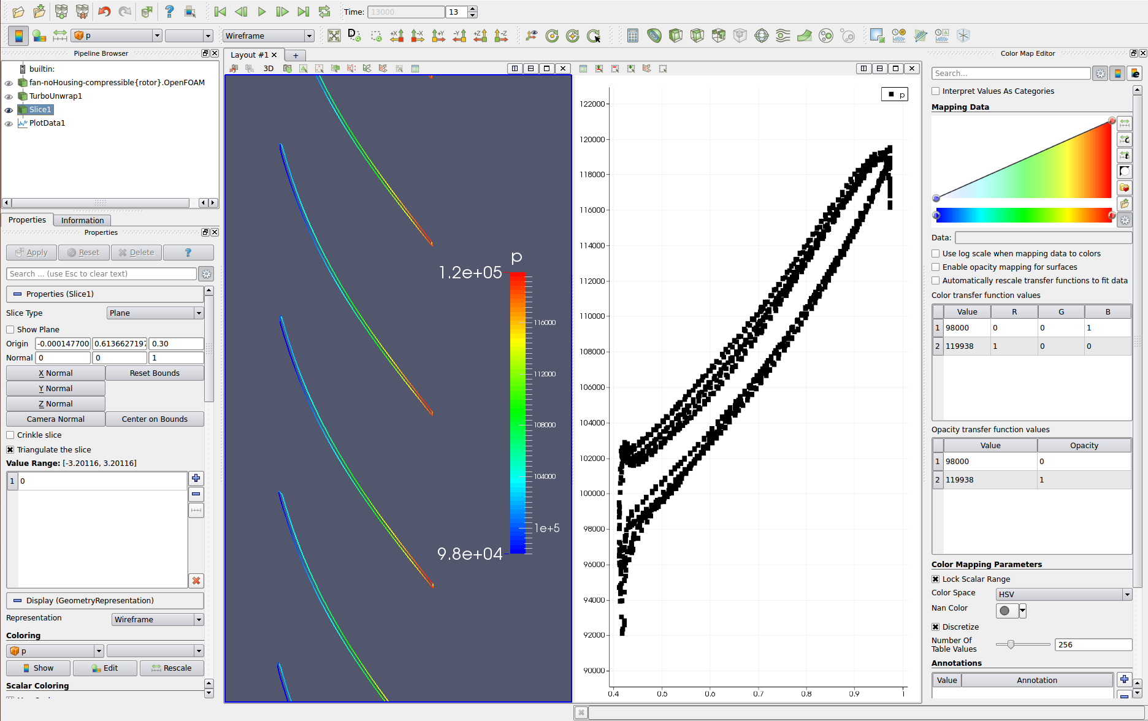
Task: Toggle color legend visibility icon
Action: coord(18,36)
